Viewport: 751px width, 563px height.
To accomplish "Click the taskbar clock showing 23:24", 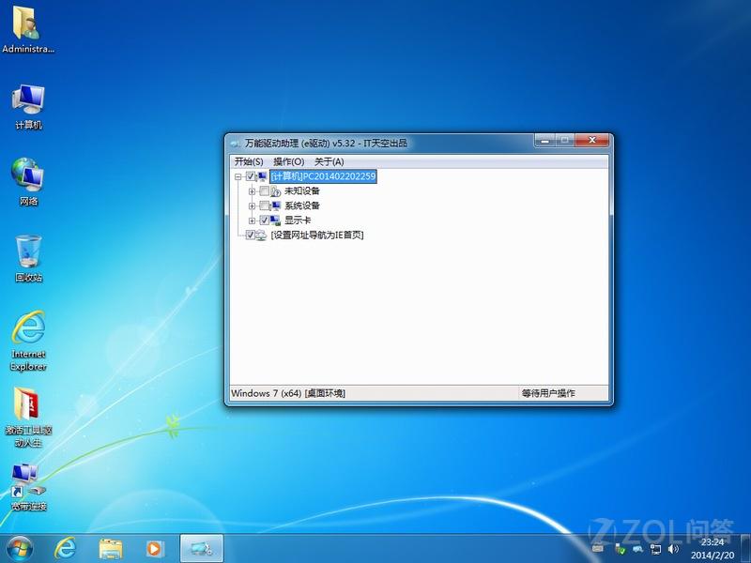I will point(713,549).
